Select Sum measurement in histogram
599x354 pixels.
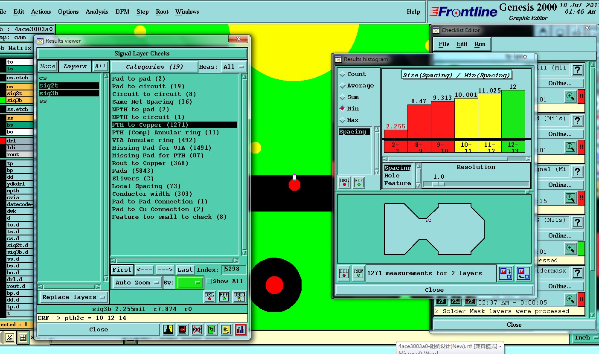pyautogui.click(x=349, y=97)
